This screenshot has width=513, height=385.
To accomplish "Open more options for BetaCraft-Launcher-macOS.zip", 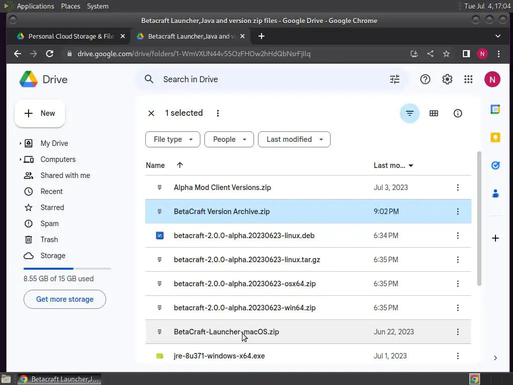I will coord(458,332).
